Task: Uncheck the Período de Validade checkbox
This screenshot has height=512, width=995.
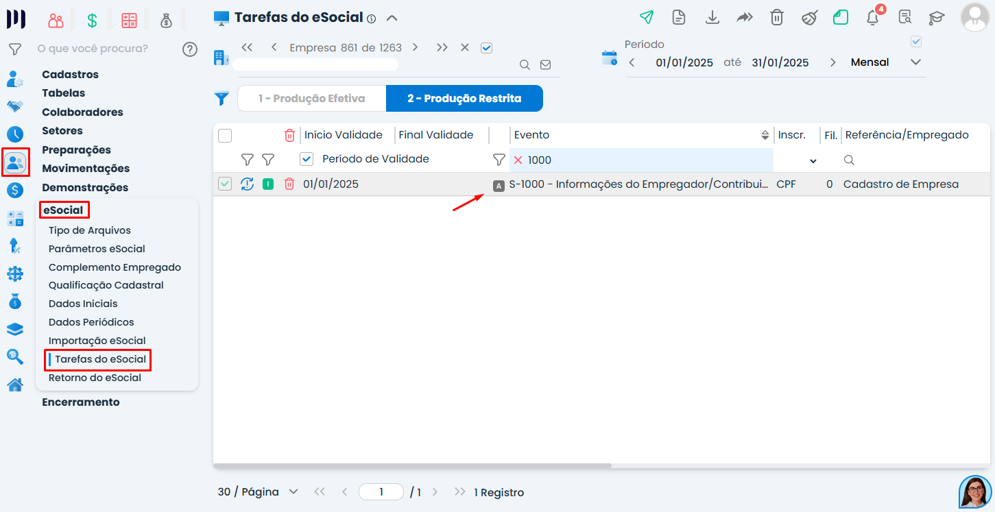Action: point(307,159)
